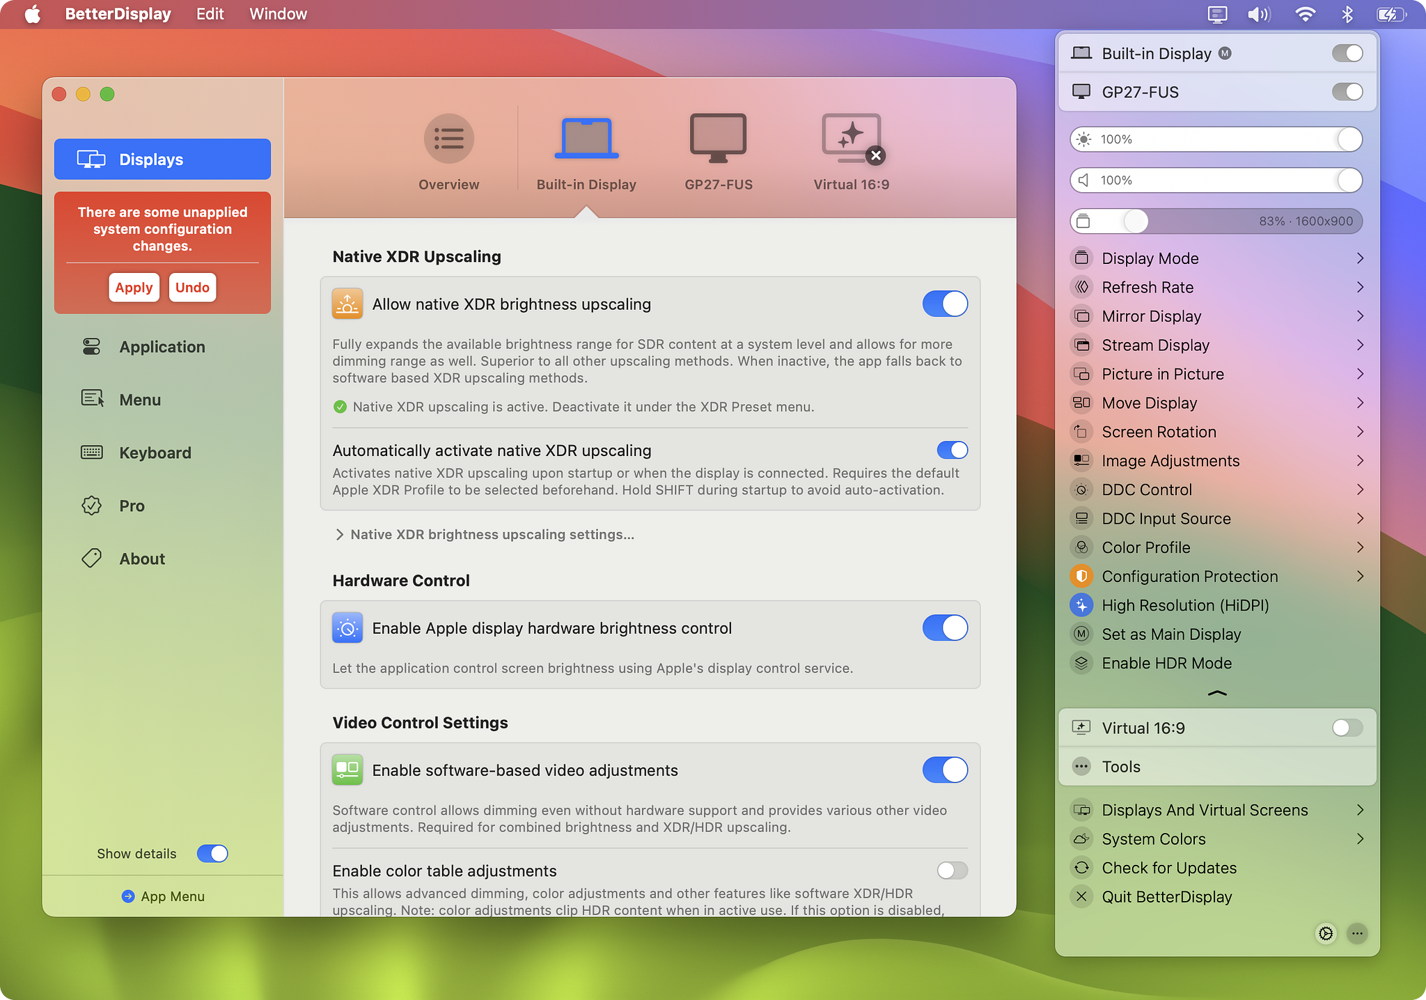Click the Mirror Display icon

[x=1081, y=316]
